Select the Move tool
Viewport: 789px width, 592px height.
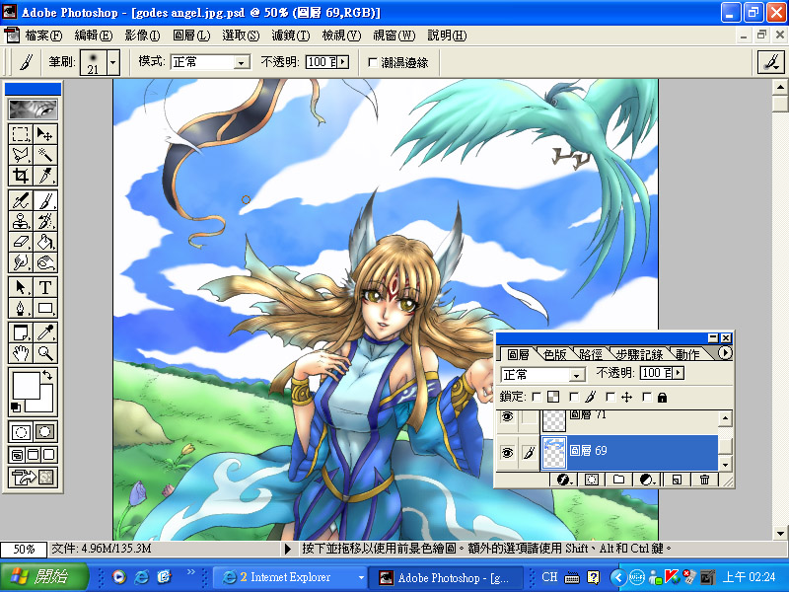click(44, 134)
